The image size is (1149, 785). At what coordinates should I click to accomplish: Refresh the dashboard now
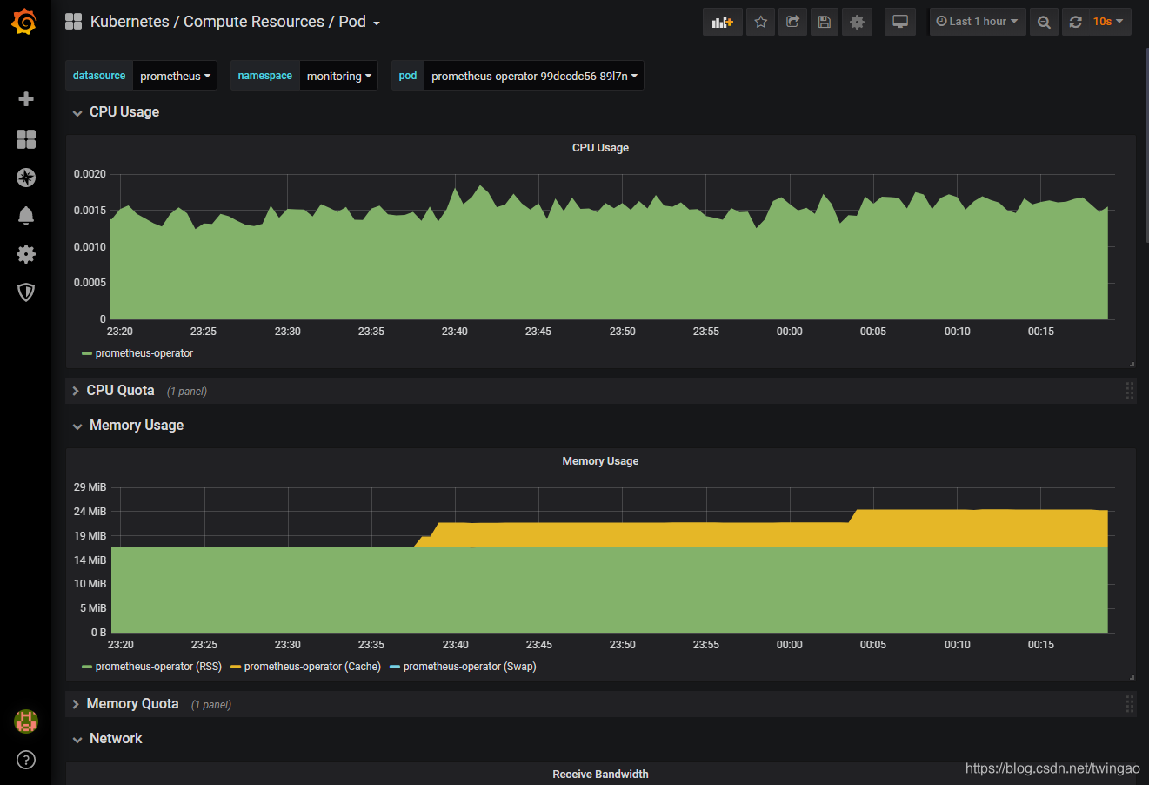tap(1076, 22)
